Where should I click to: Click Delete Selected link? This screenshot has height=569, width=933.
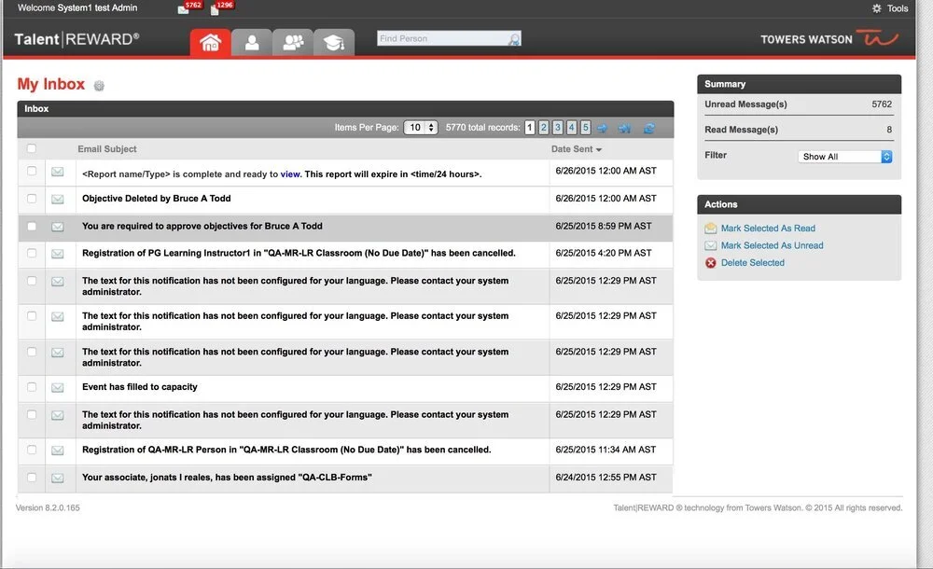(753, 262)
